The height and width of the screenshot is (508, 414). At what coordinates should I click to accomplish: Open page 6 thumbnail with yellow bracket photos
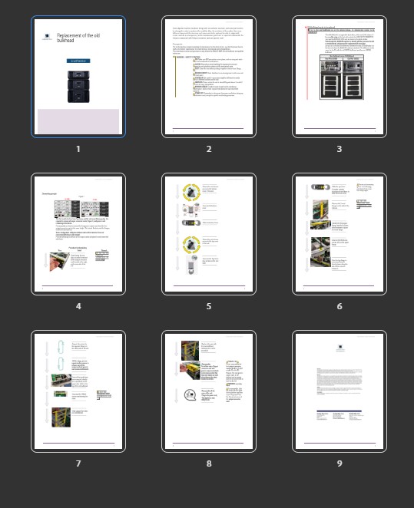click(x=339, y=234)
